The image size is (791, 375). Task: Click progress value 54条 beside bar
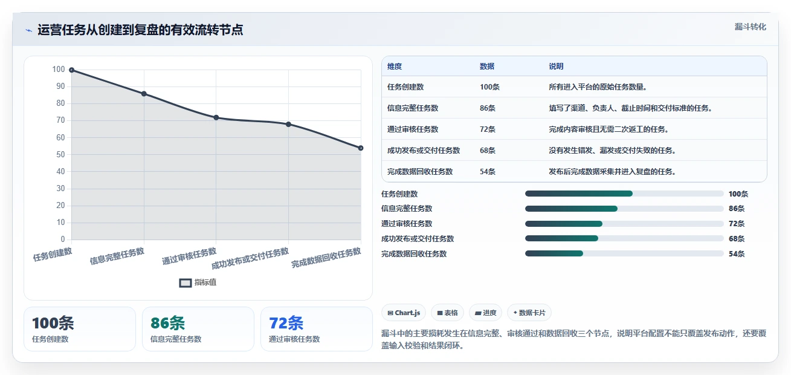coord(737,254)
